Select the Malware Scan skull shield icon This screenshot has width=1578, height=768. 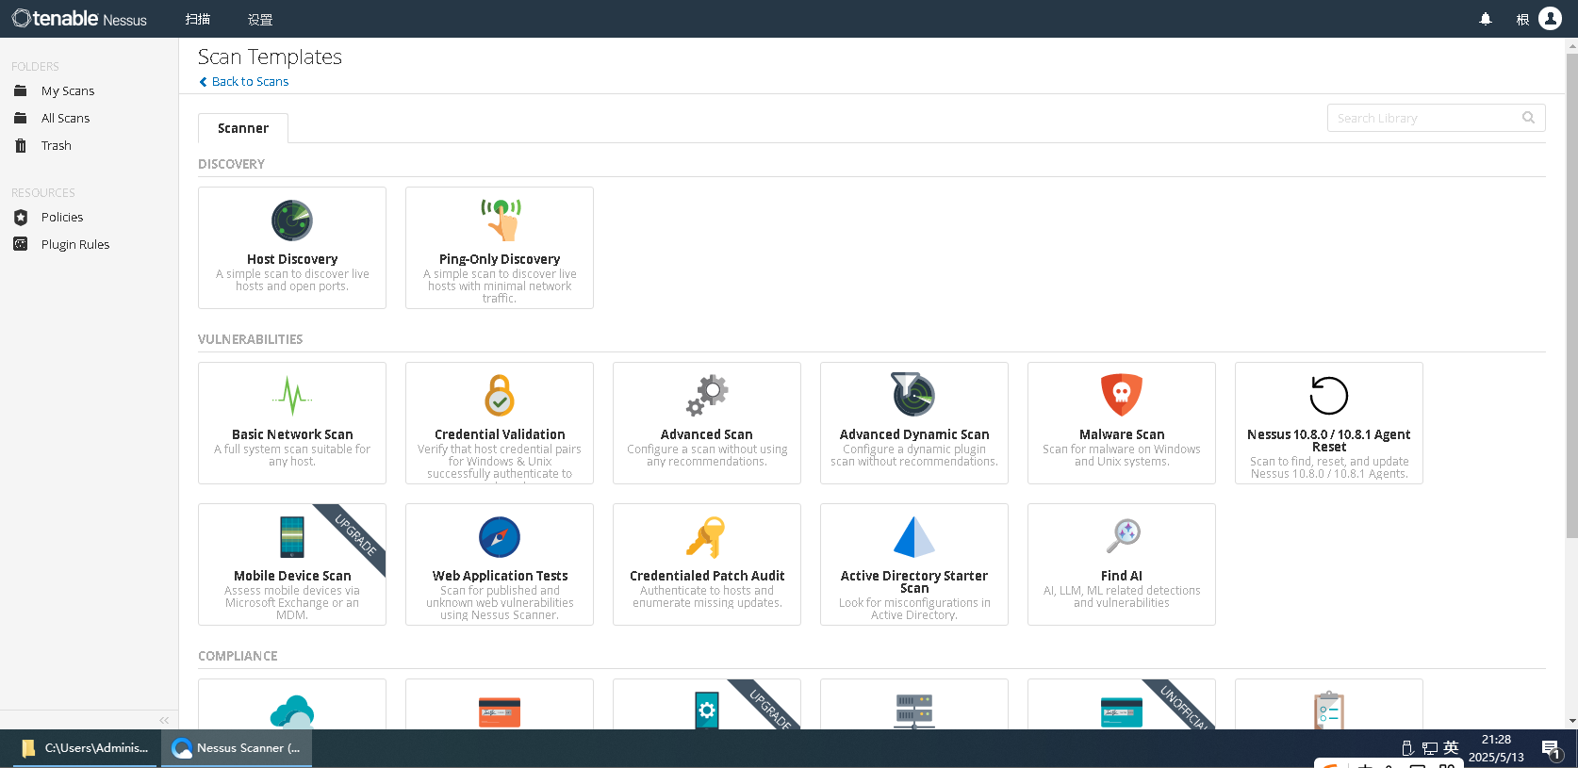(x=1122, y=395)
